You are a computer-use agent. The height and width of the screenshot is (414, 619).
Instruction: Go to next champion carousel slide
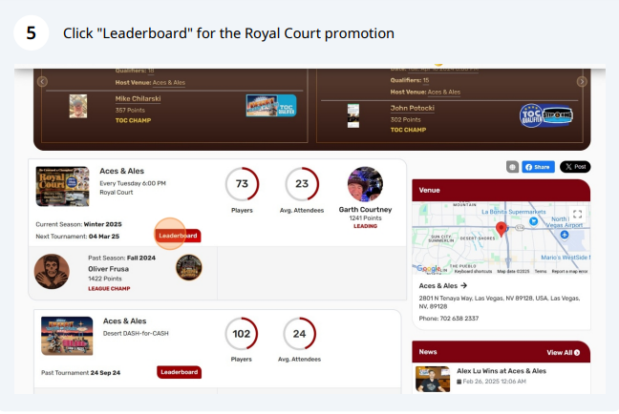tap(582, 82)
